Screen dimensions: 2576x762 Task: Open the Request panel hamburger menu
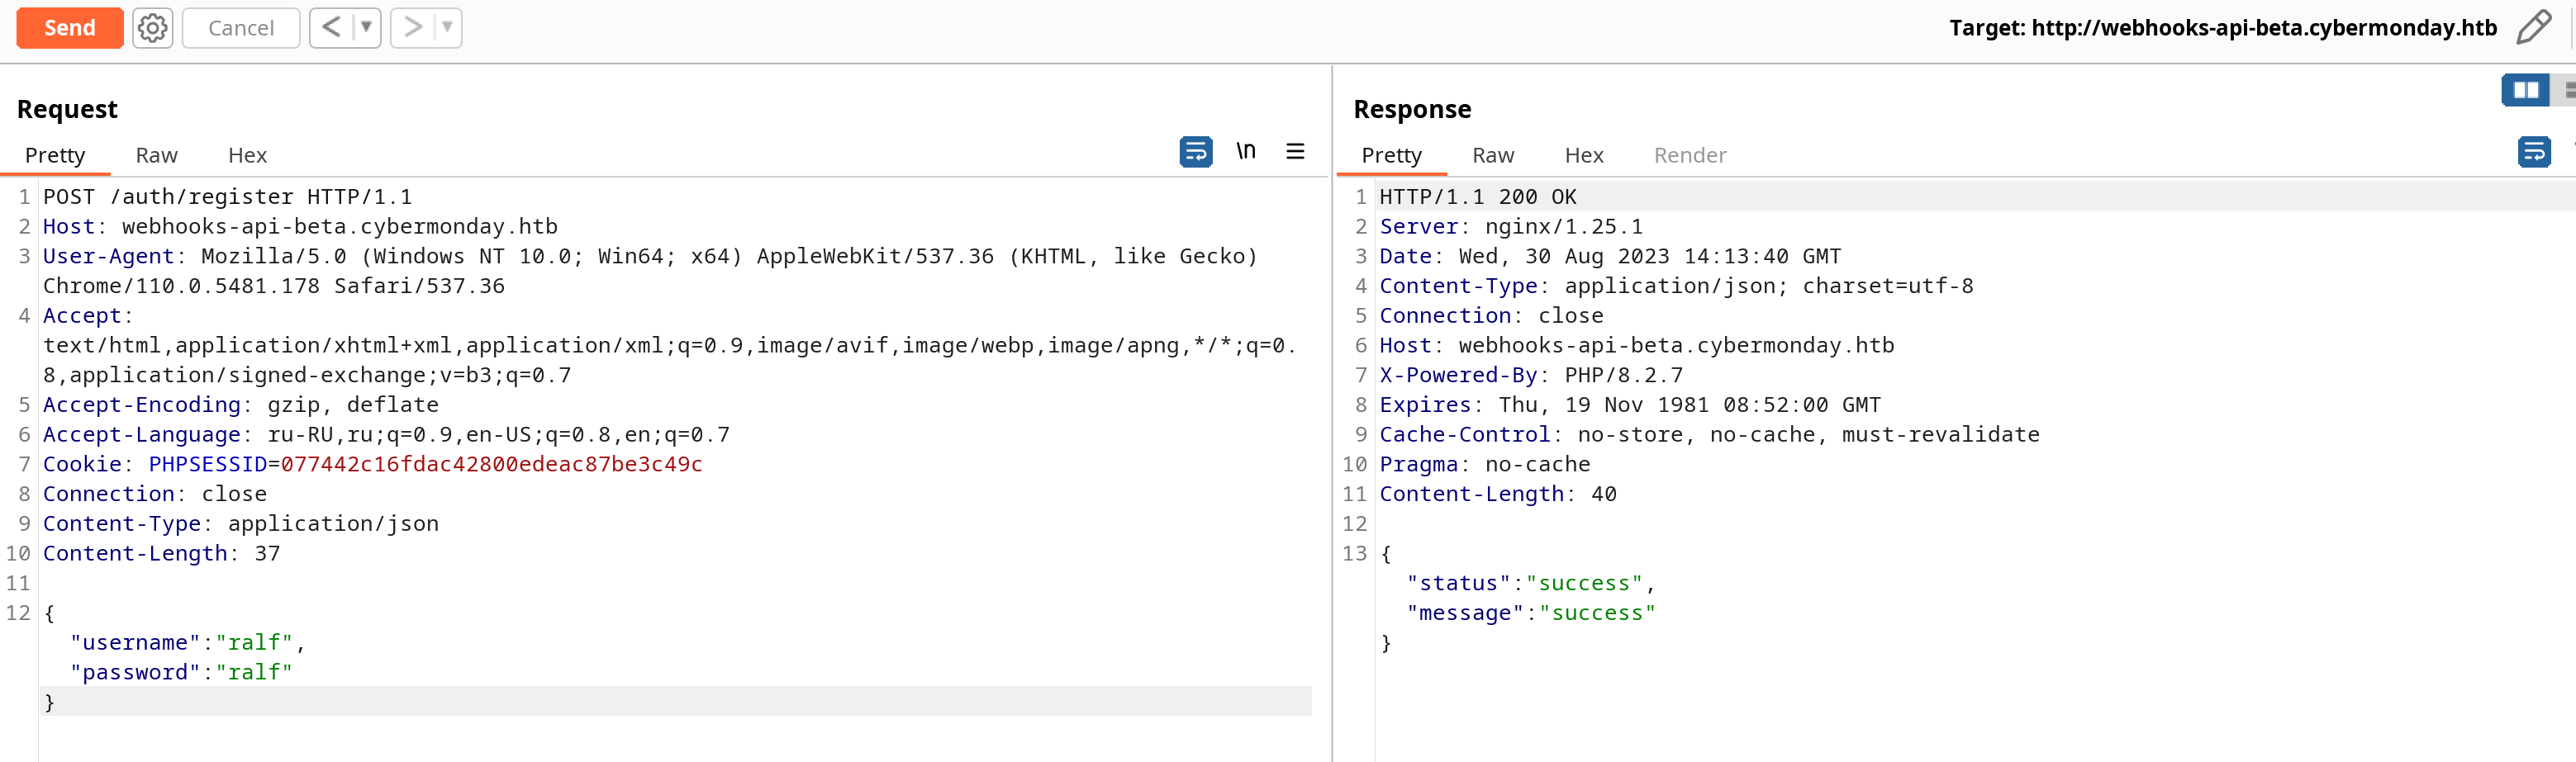point(1295,151)
